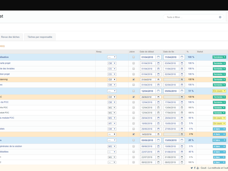This screenshot has height=171, width=228.
Task: Click the Date de fin column header
Action: coord(169,52)
